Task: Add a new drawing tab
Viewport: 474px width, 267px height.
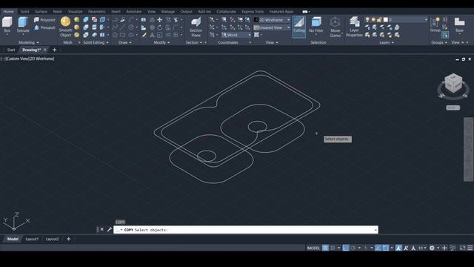Action: [x=54, y=50]
